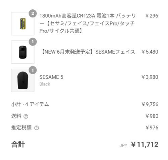
Task: Click the 送料 shipping label
Action: (x=16, y=116)
